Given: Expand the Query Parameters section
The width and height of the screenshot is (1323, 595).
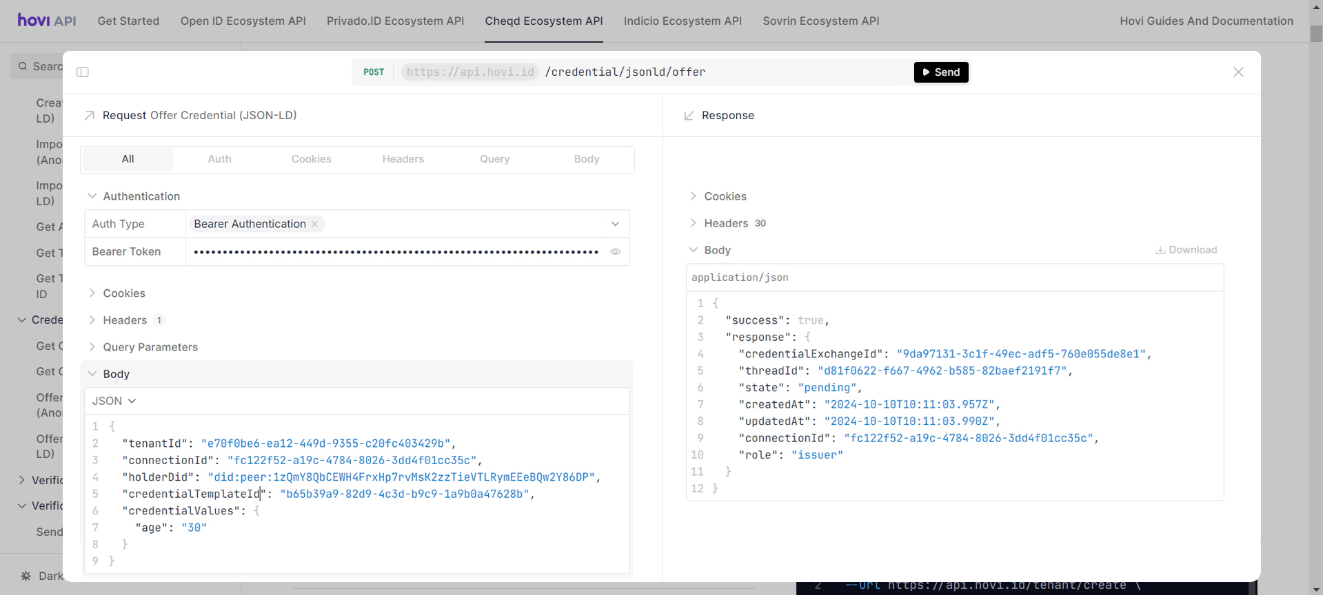Looking at the screenshot, I should (x=150, y=347).
